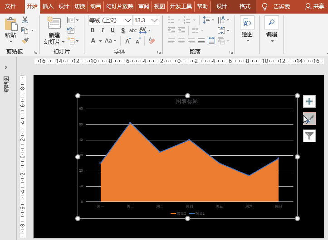Click the Paste clipboard icon

click(11, 24)
